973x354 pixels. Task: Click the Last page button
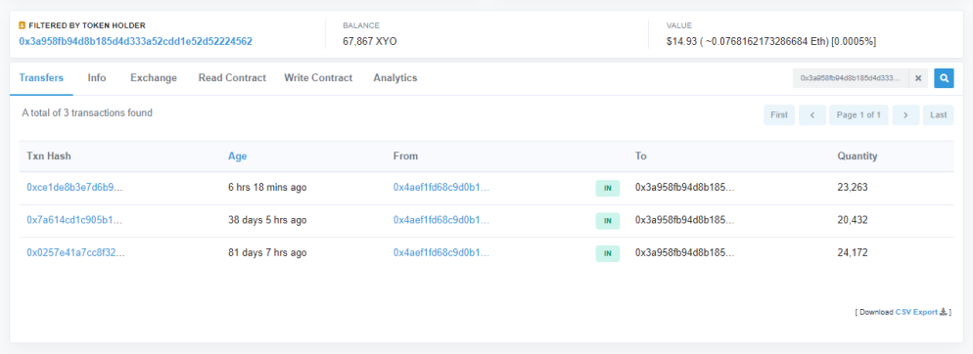[x=938, y=114]
